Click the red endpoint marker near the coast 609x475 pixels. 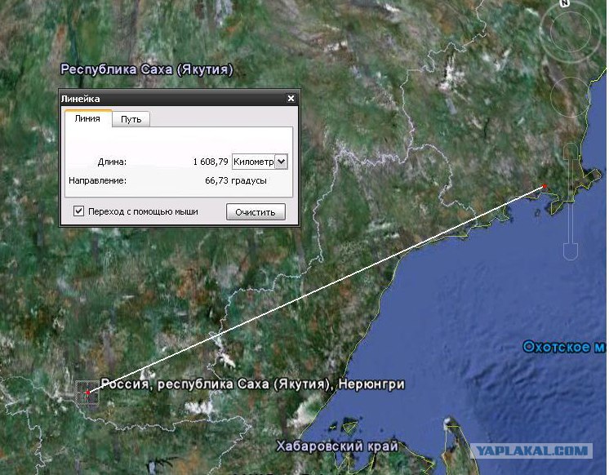click(545, 186)
